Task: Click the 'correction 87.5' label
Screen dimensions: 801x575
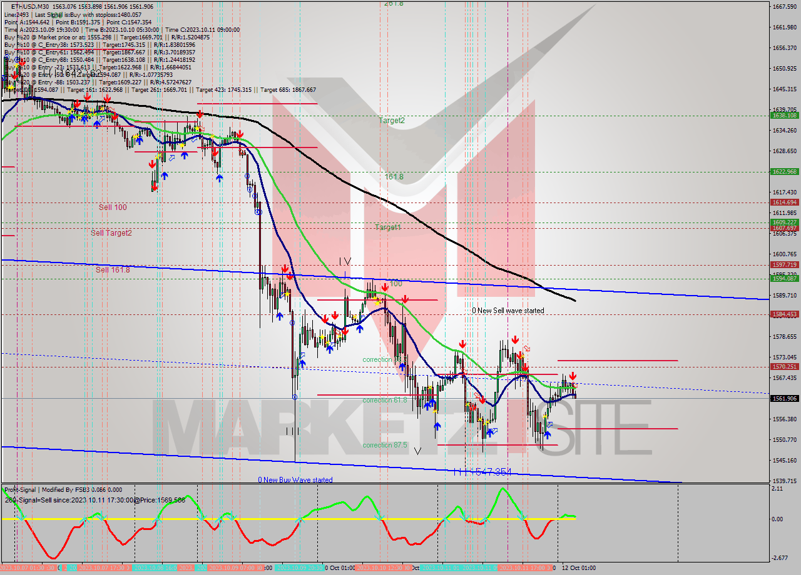Action: [385, 445]
